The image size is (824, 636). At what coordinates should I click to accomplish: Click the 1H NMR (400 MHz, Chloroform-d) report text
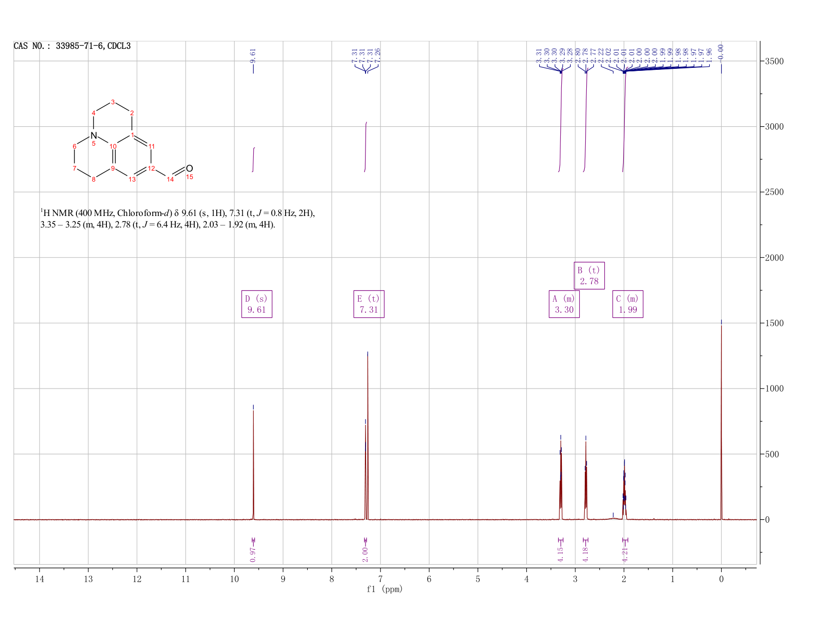coord(178,219)
